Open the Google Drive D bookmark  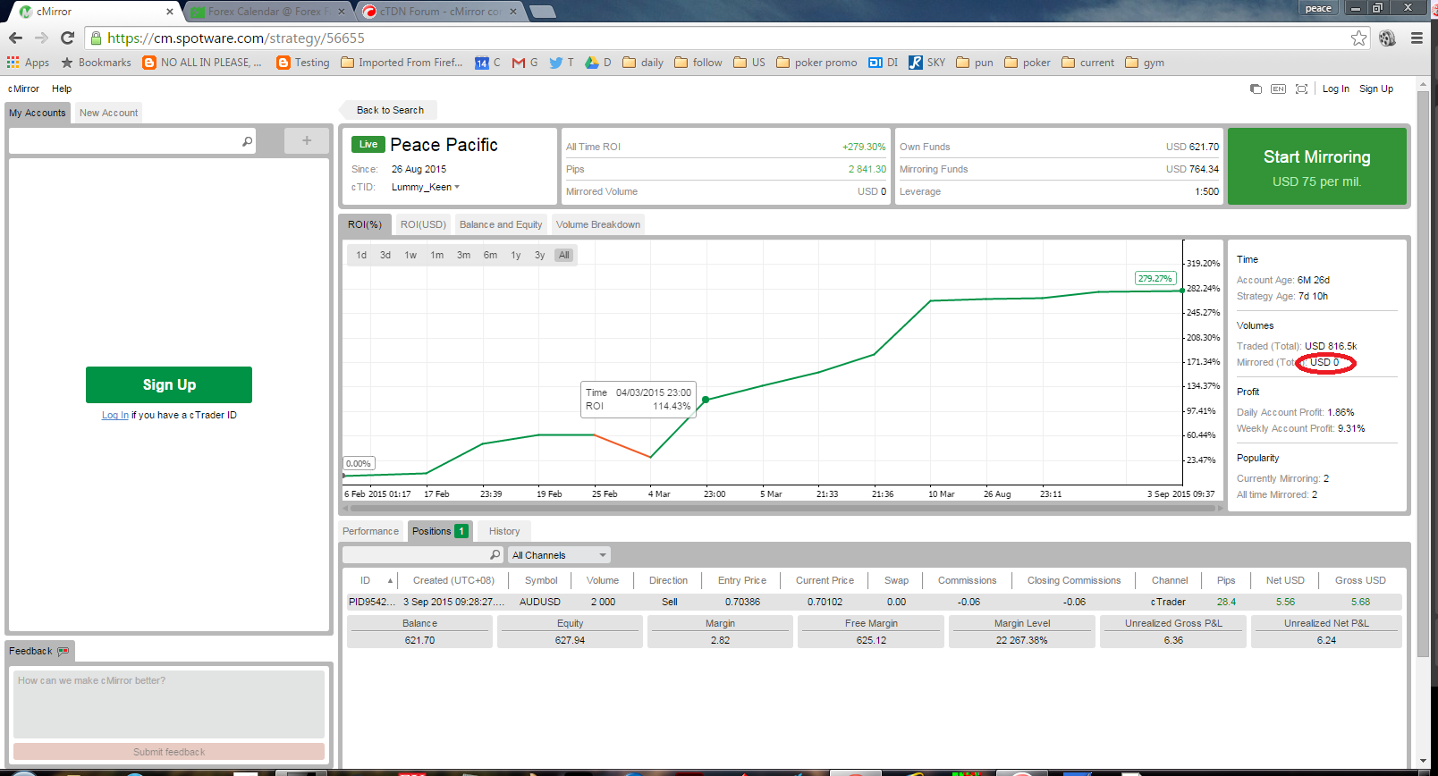pyautogui.click(x=598, y=63)
